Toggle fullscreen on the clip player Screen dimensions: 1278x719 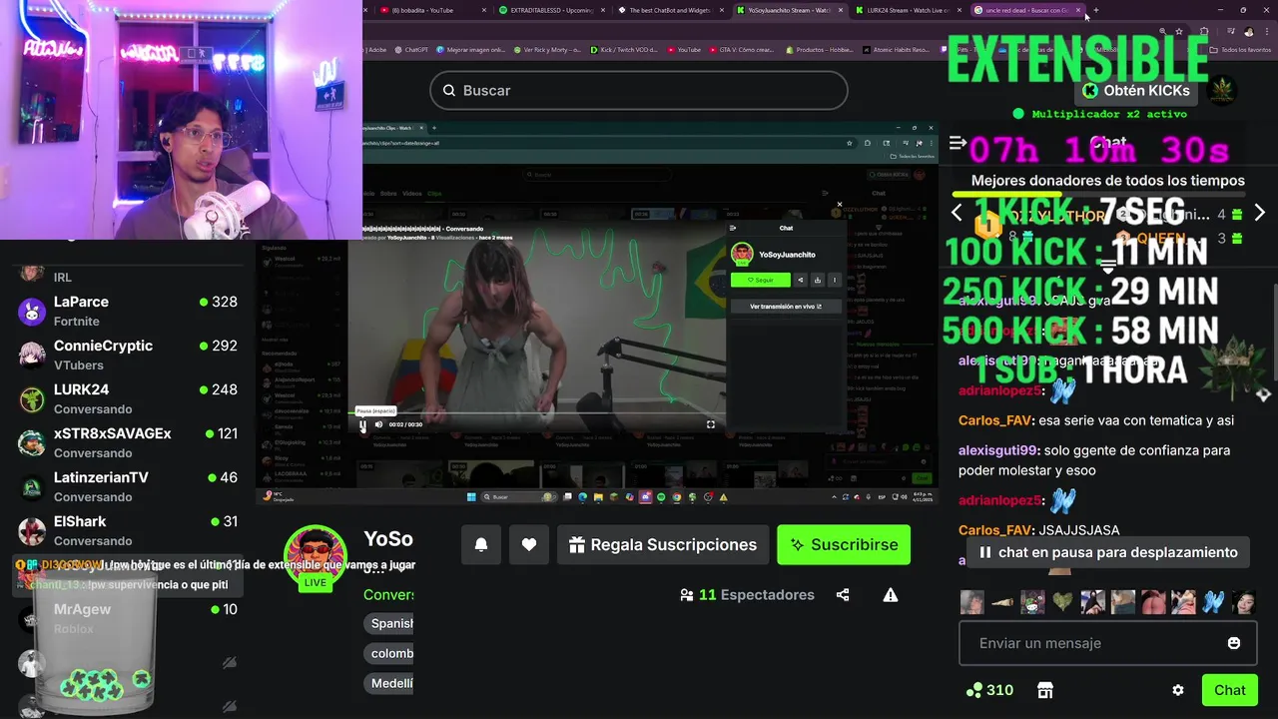pos(711,424)
